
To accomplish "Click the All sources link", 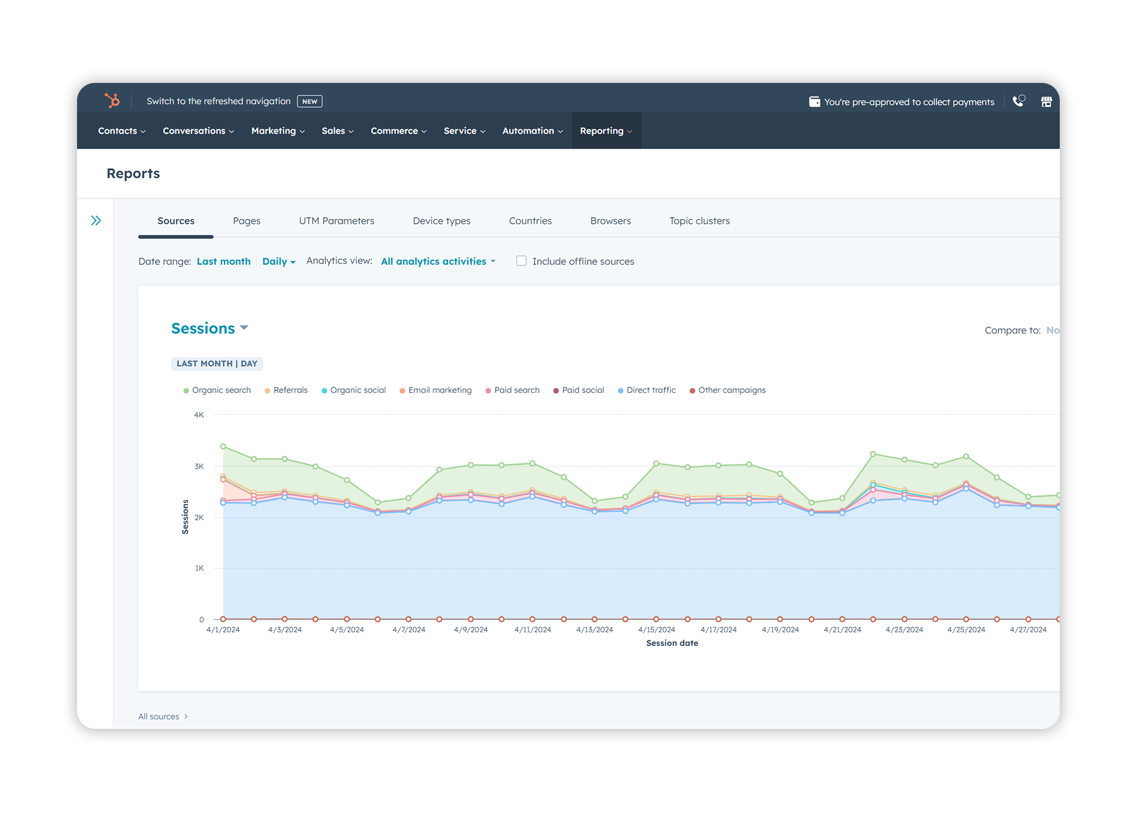I will click(158, 716).
